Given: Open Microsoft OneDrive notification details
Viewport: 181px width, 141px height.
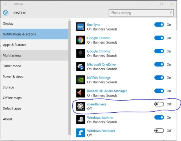Looking at the screenshot, I should coord(101,65).
